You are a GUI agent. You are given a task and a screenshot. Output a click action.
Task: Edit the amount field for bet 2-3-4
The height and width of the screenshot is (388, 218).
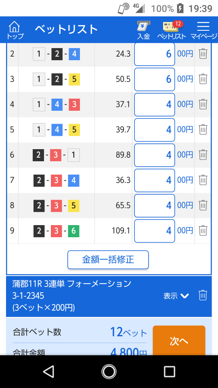coord(155,180)
